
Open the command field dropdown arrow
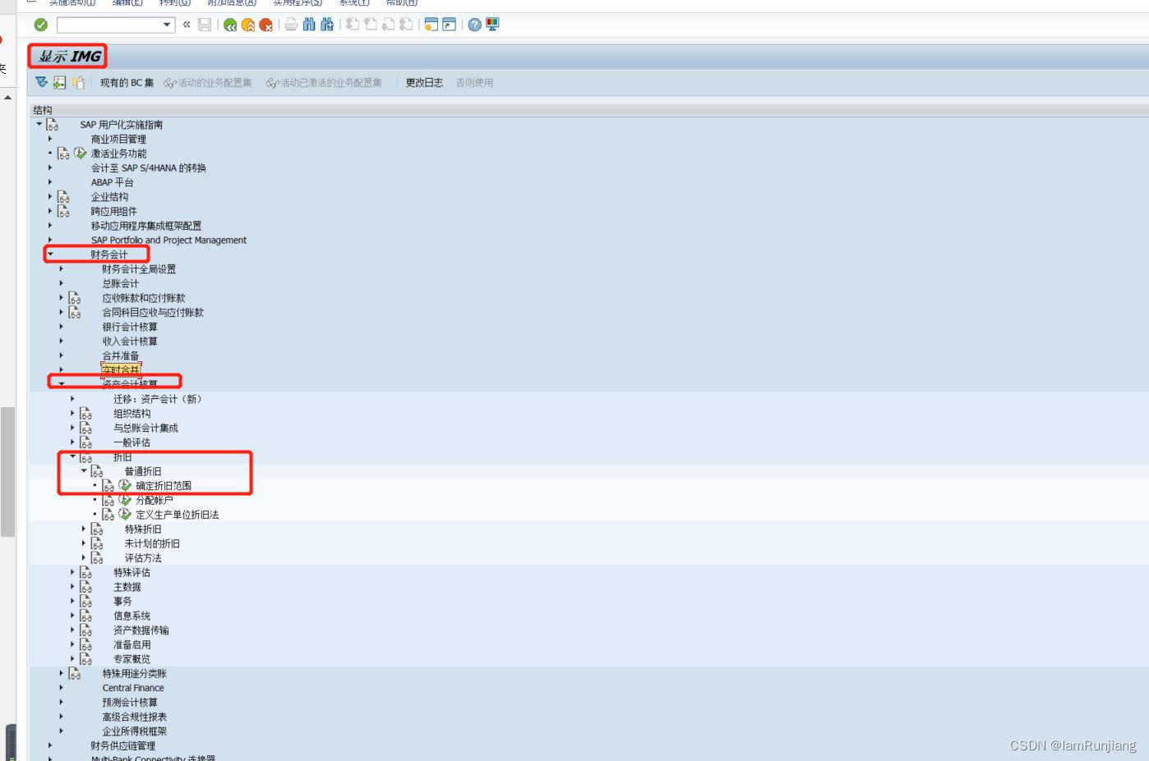[x=168, y=25]
